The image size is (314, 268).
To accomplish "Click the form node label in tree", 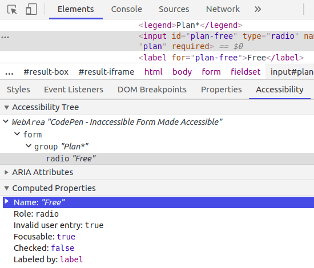I will click(x=33, y=135).
